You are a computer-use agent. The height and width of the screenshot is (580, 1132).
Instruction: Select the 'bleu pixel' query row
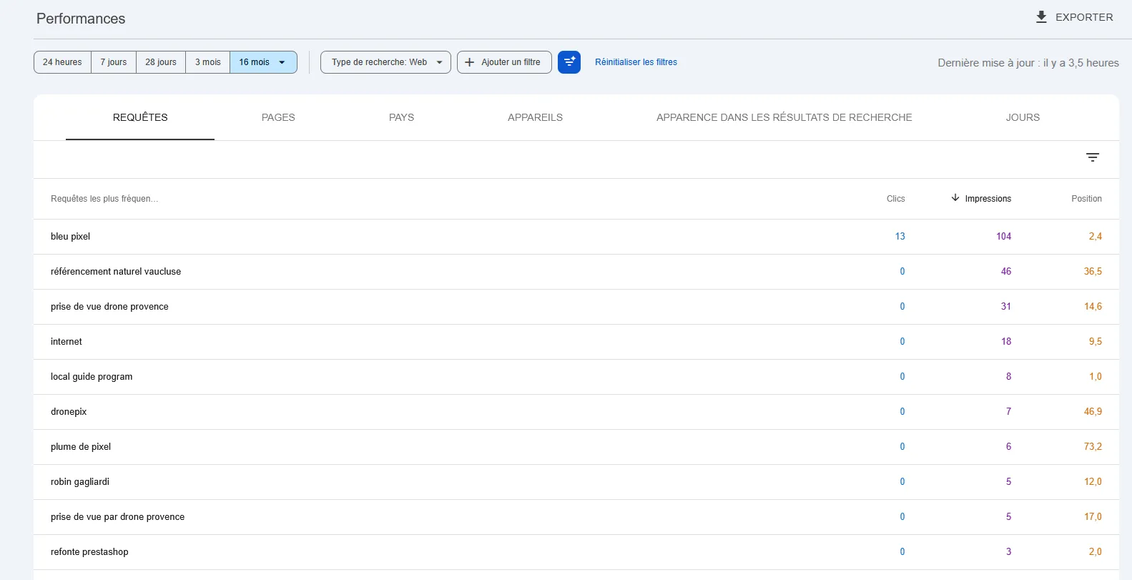[576, 237]
